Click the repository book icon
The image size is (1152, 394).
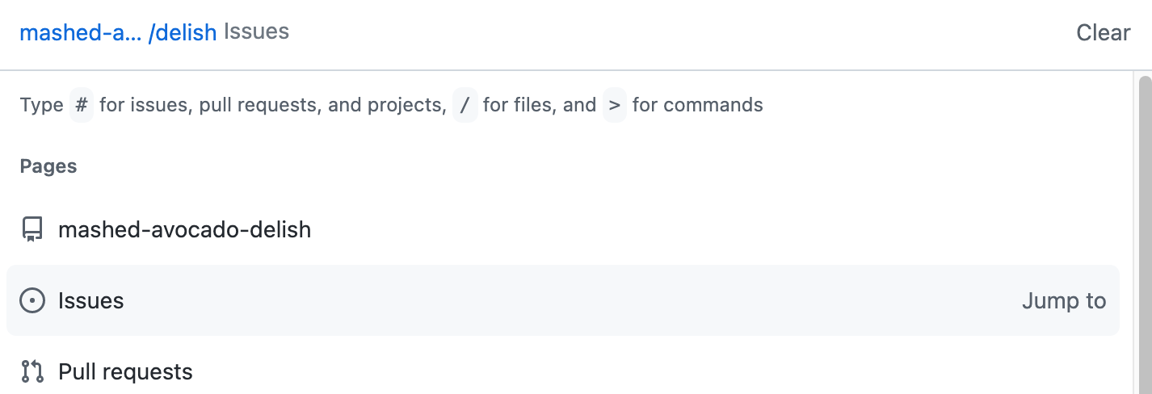point(32,230)
